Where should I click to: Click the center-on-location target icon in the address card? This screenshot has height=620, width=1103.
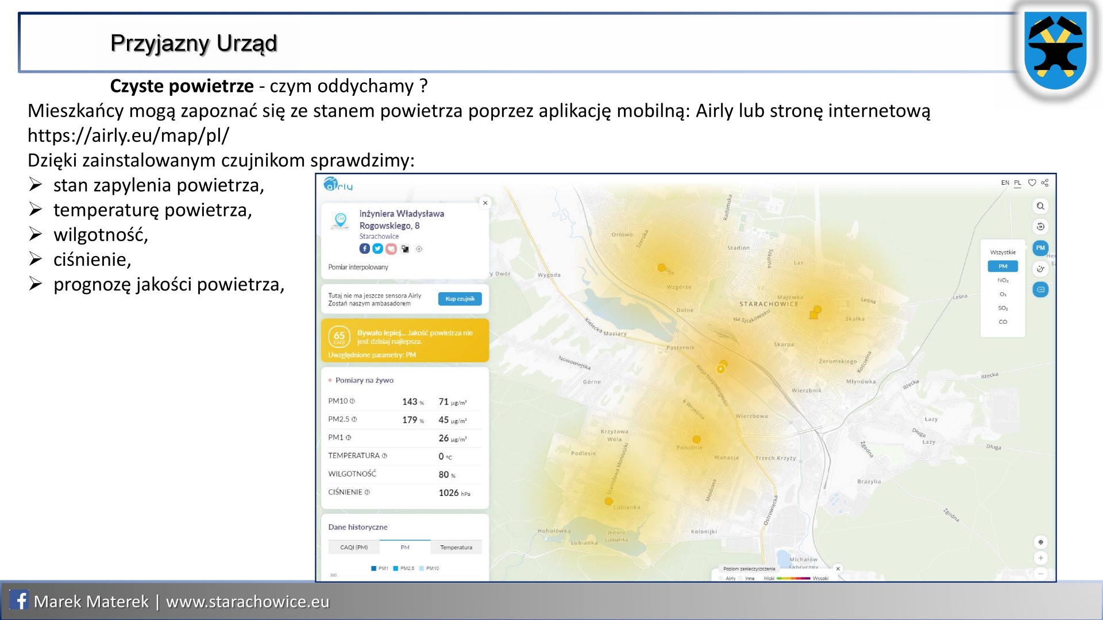pyautogui.click(x=419, y=249)
